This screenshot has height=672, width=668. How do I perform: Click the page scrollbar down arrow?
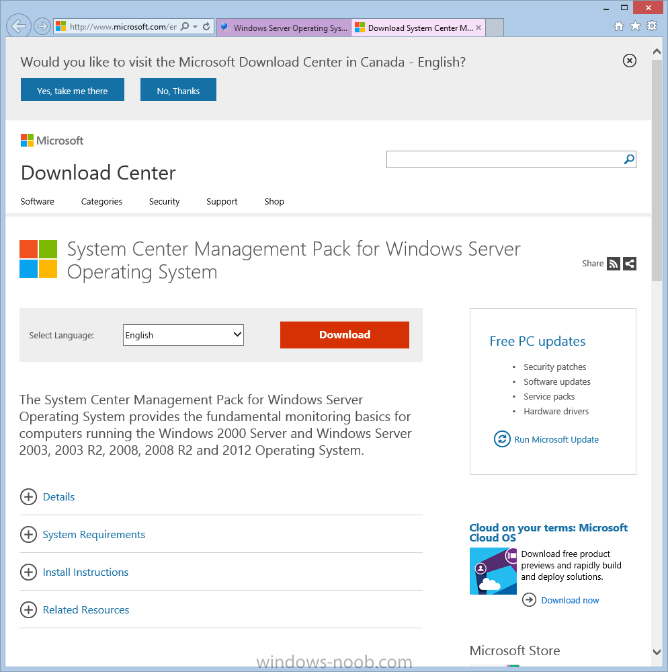(657, 652)
